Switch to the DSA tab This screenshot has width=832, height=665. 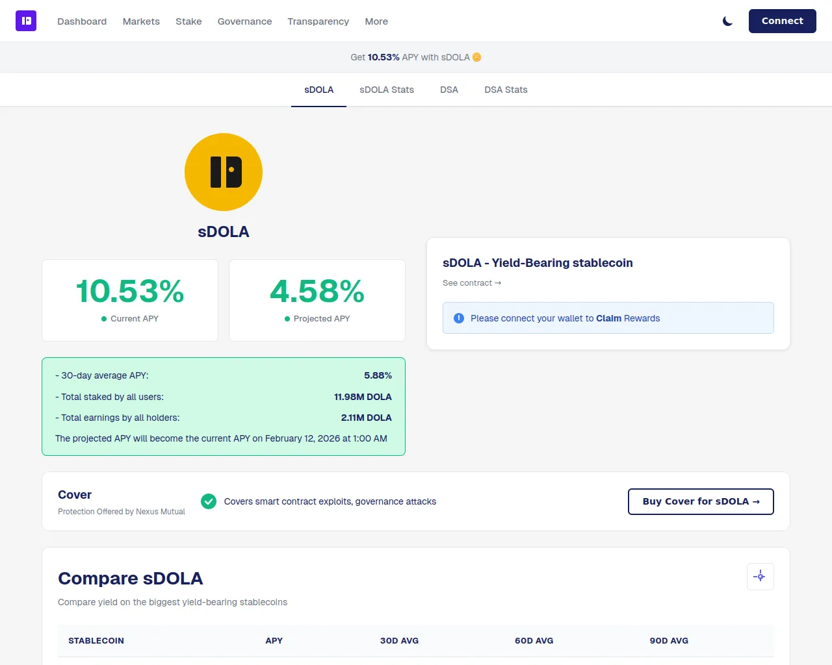coord(449,90)
